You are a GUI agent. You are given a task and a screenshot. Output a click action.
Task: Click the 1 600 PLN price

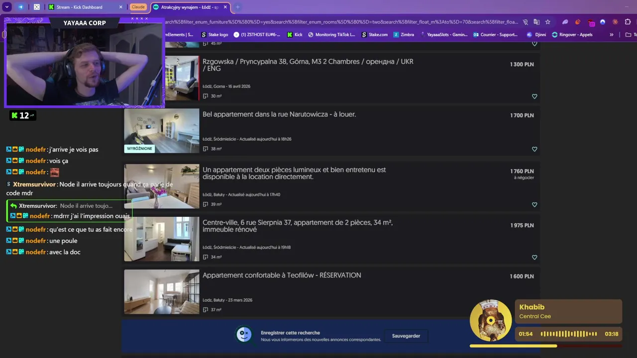(522, 276)
